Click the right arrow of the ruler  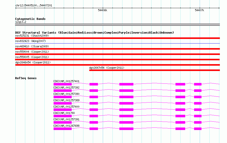coord(219,8)
